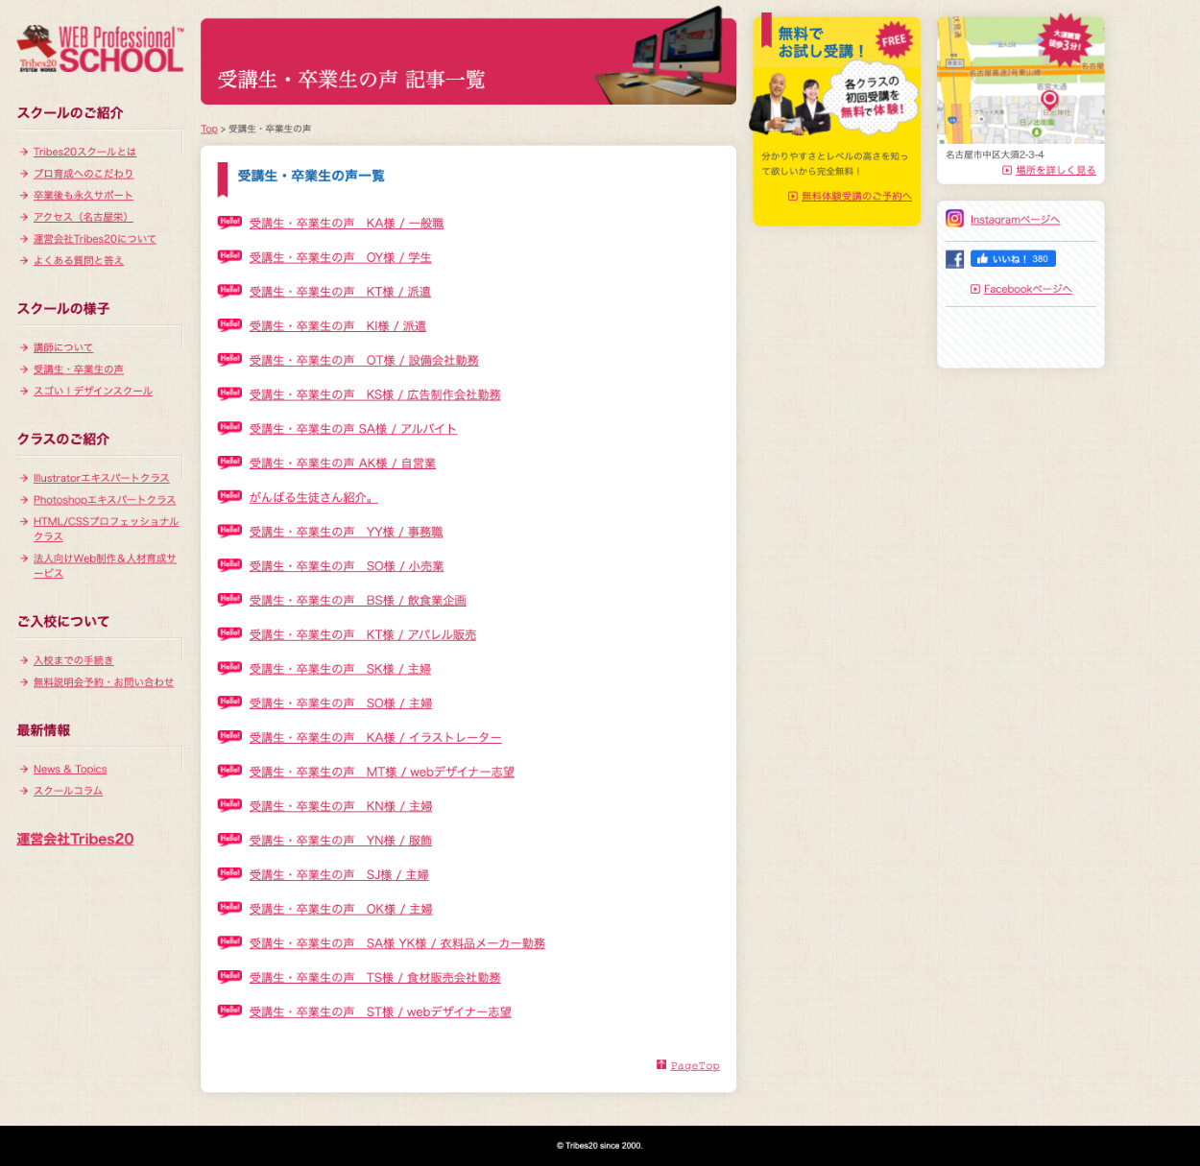Click Hello icon beside がんばる生徒さん紹介

pyautogui.click(x=229, y=496)
